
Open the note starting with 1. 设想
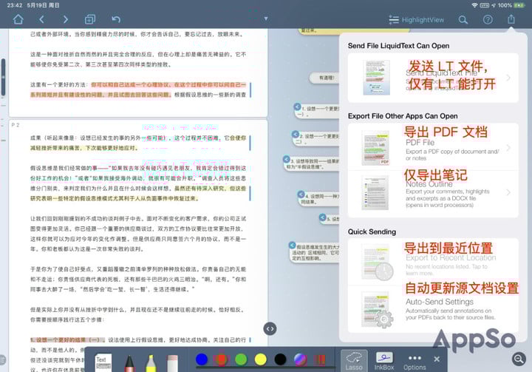tap(316, 112)
